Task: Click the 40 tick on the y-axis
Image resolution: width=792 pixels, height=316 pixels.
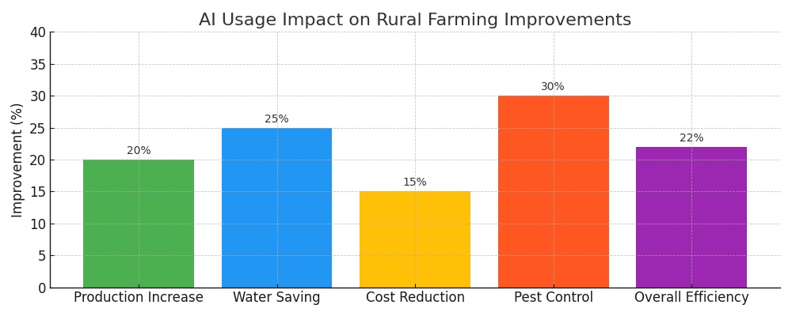Action: (37, 32)
